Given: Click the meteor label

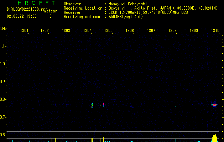Looking at the screenshot, I should click(51, 11).
